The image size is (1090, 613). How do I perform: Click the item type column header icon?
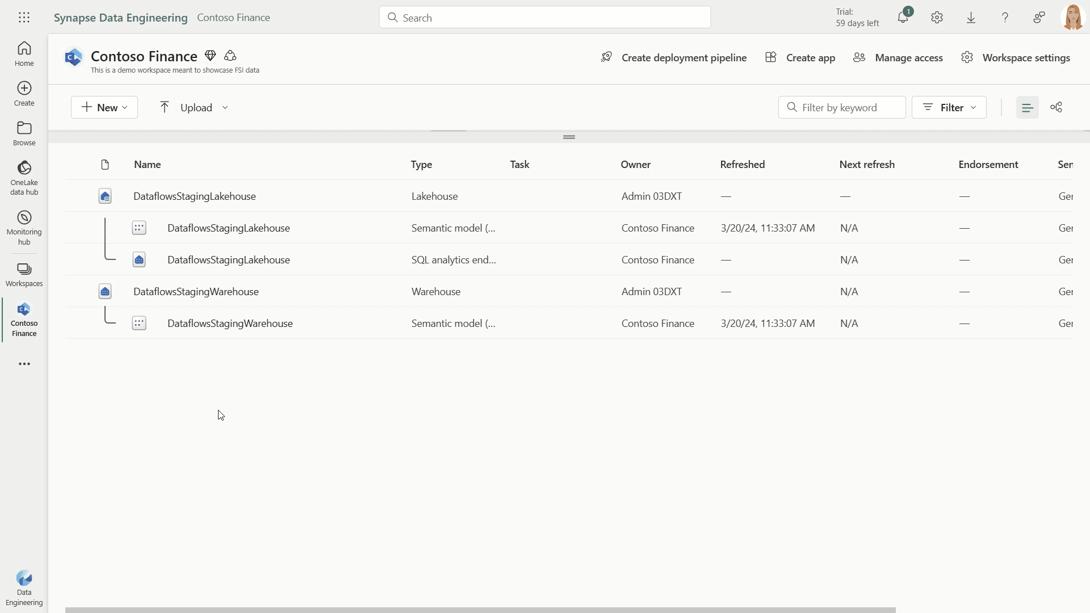pyautogui.click(x=105, y=165)
